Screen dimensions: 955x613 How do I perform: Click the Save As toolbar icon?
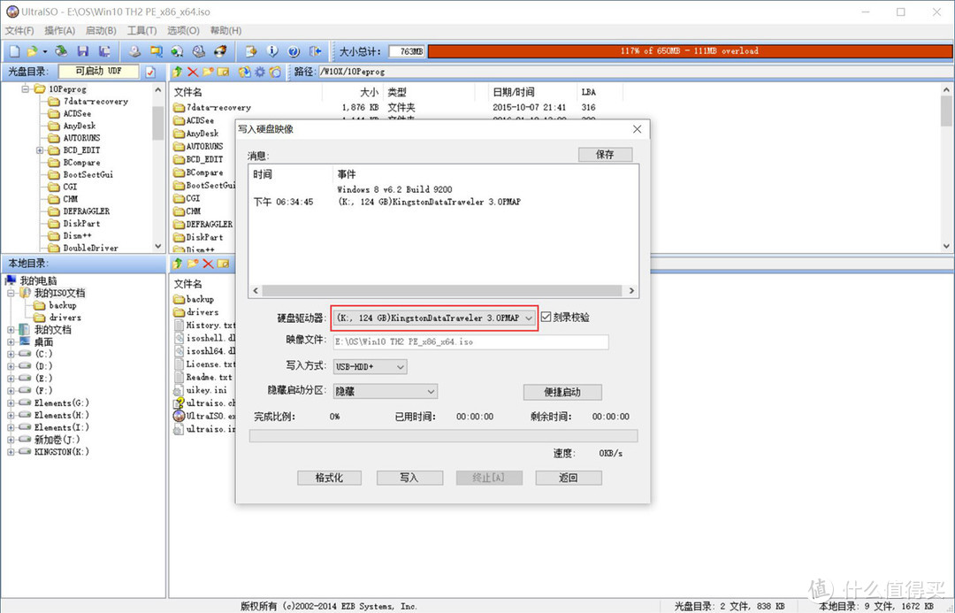tap(104, 51)
